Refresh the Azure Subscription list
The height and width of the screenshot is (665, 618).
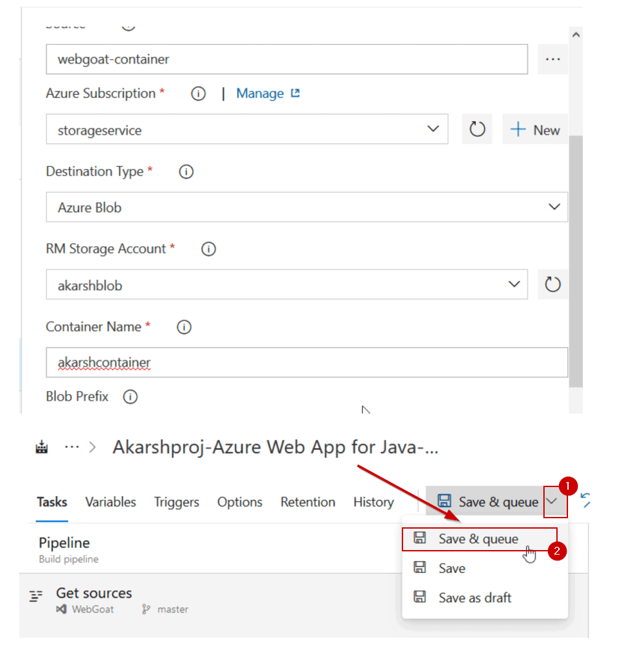coord(477,130)
